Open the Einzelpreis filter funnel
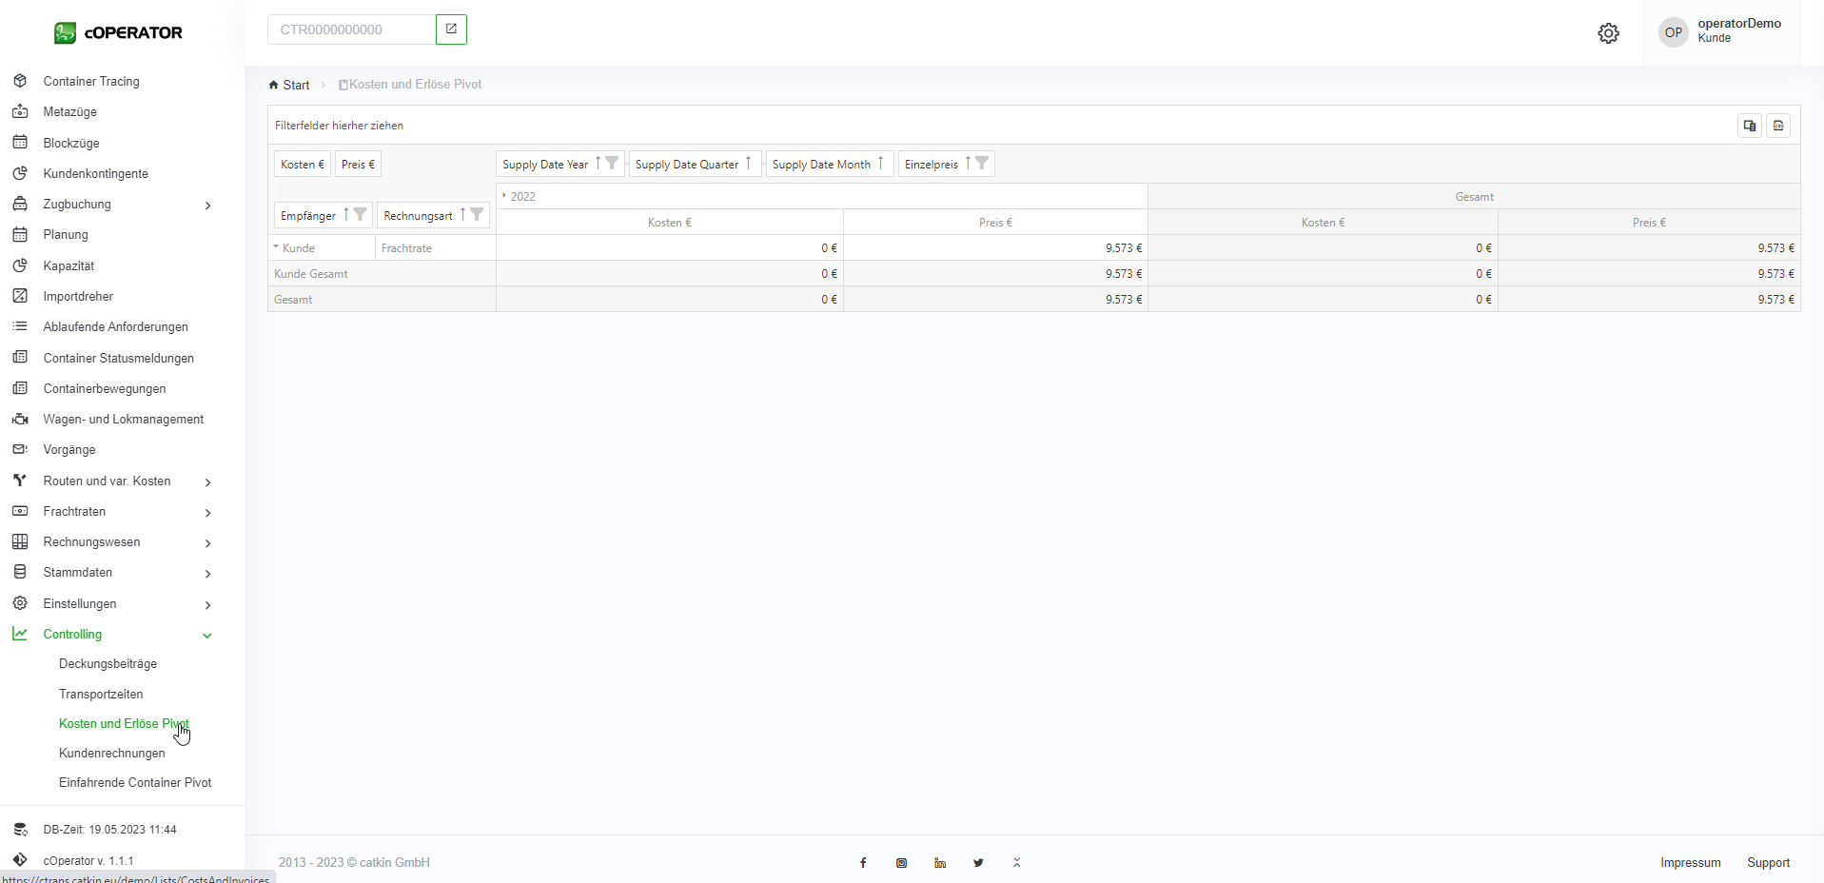Image resolution: width=1824 pixels, height=883 pixels. pyautogui.click(x=982, y=163)
